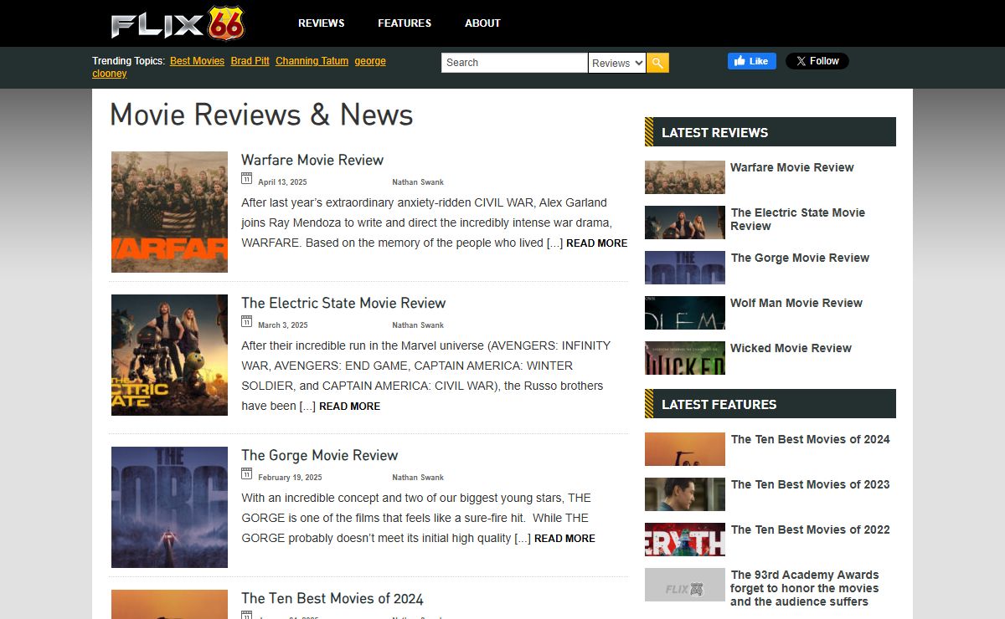
Task: Click the calendar icon beside April 13, 2025
Action: tap(246, 178)
